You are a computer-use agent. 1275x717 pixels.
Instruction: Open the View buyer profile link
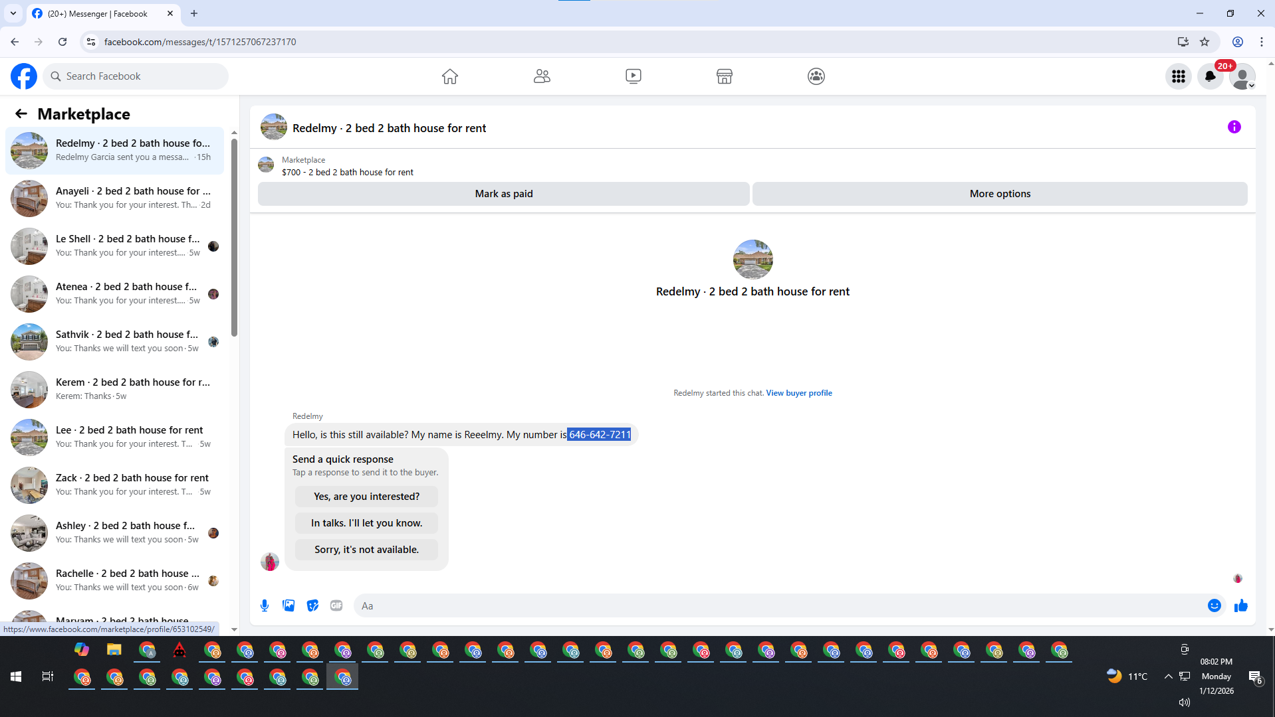pyautogui.click(x=799, y=393)
